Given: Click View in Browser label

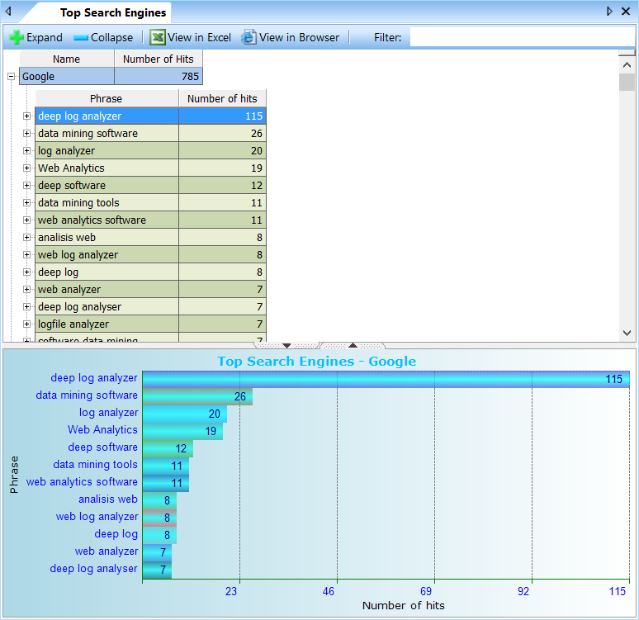Looking at the screenshot, I should pos(299,37).
